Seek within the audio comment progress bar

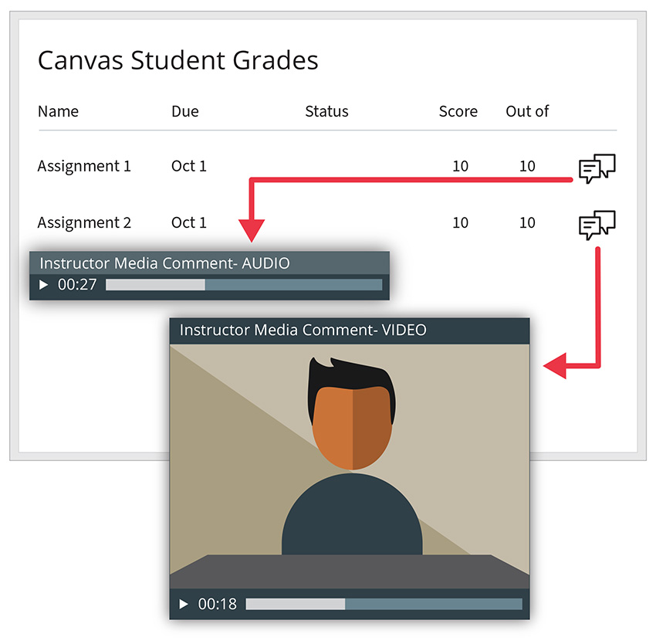click(244, 285)
